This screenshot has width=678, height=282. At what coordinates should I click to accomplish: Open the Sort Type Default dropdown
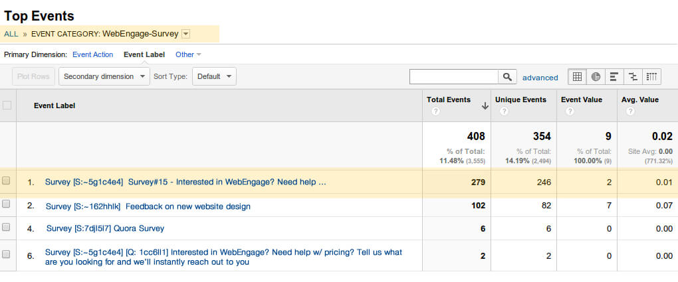click(x=214, y=76)
